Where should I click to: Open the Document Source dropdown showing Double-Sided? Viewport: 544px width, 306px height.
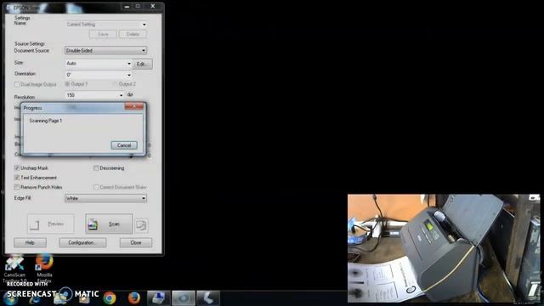click(x=105, y=51)
